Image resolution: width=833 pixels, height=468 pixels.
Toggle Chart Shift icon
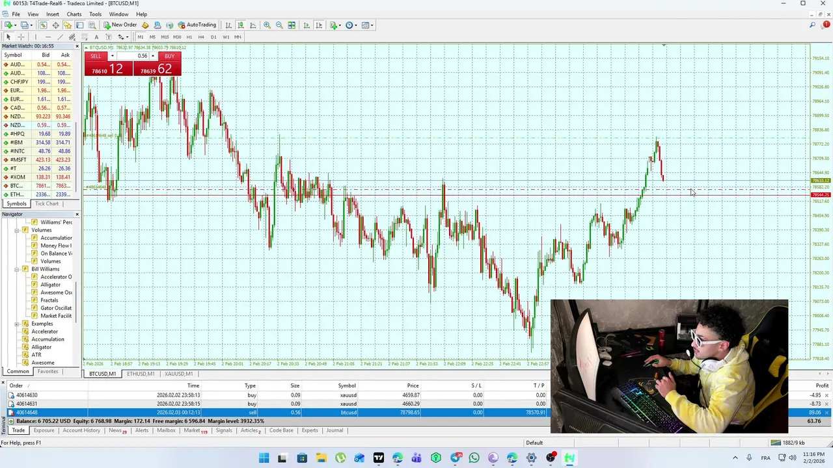[x=319, y=25]
